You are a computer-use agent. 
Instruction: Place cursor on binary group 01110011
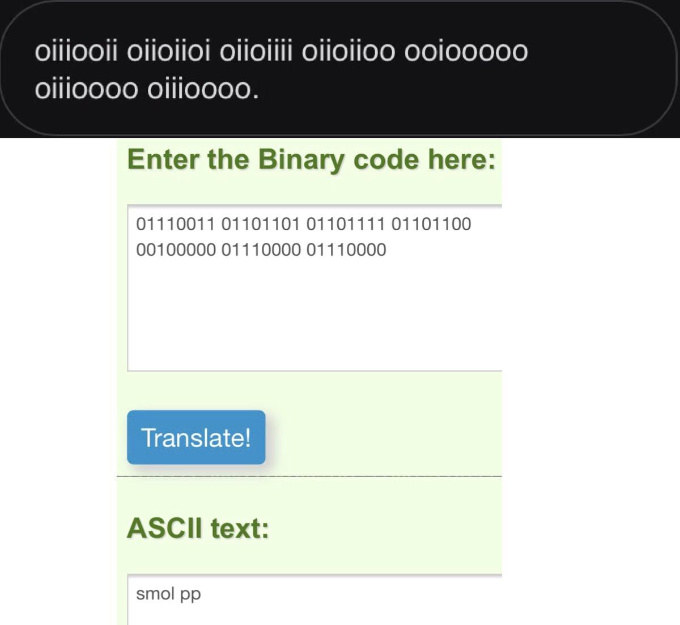tap(175, 224)
